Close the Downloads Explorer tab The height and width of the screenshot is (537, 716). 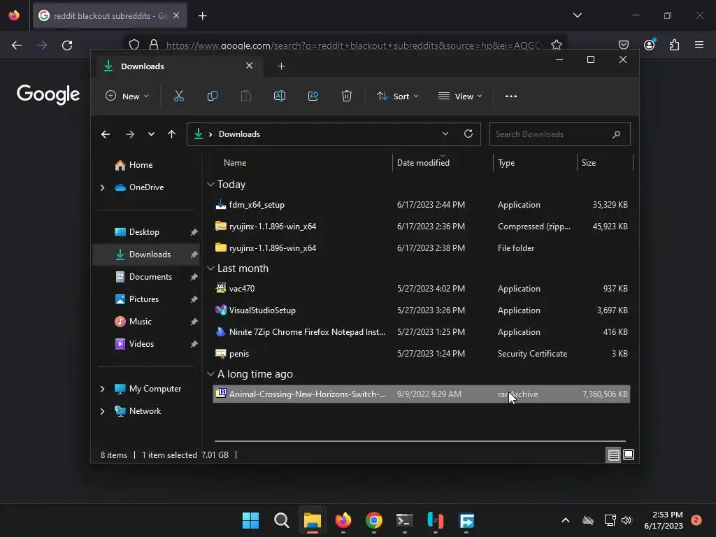[250, 66]
